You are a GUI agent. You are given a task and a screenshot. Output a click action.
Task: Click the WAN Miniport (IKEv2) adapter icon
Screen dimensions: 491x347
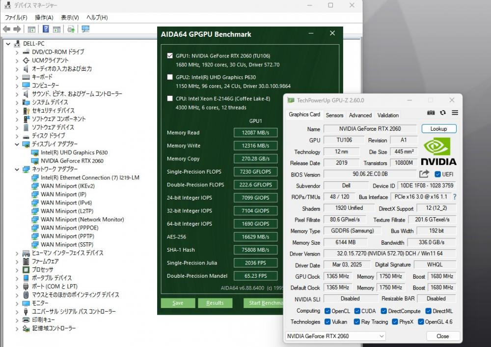click(x=35, y=186)
